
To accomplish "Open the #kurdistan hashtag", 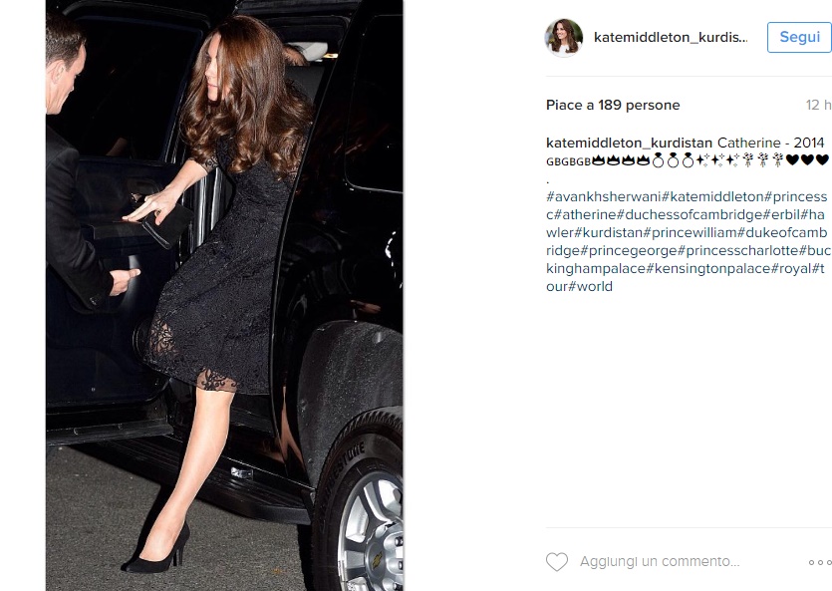I will coord(609,233).
